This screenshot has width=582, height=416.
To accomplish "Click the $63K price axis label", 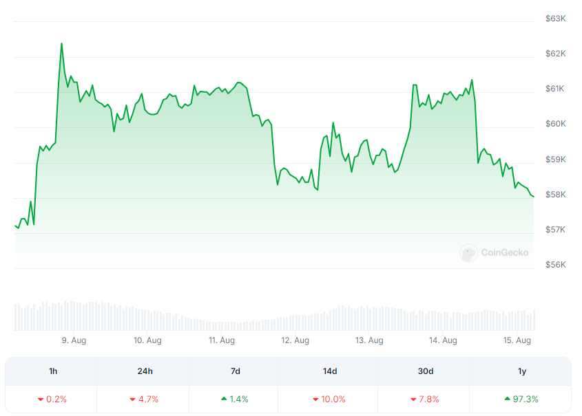I will pyautogui.click(x=554, y=19).
